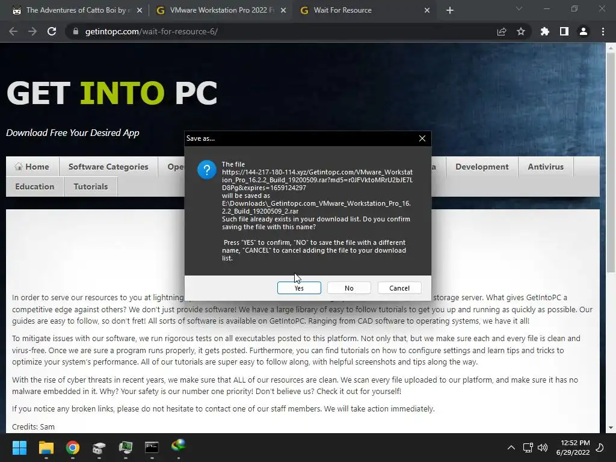616x462 pixels.
Task: Click the scrollbar down arrow
Action: coord(611,428)
